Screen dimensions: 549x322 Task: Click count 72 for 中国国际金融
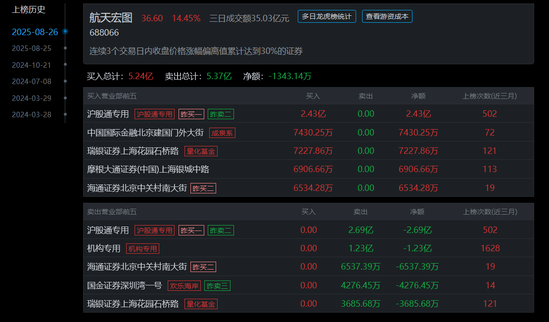(x=490, y=133)
